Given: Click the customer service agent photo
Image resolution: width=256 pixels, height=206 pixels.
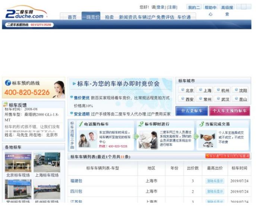Looking at the screenshot, I should coord(59,89).
